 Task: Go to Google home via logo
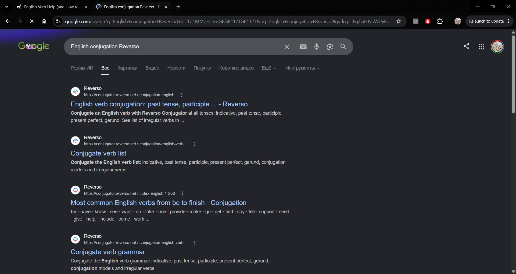coord(34,46)
